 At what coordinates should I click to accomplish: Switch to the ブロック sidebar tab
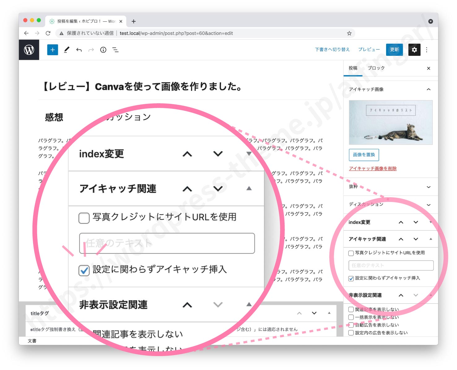tap(376, 68)
